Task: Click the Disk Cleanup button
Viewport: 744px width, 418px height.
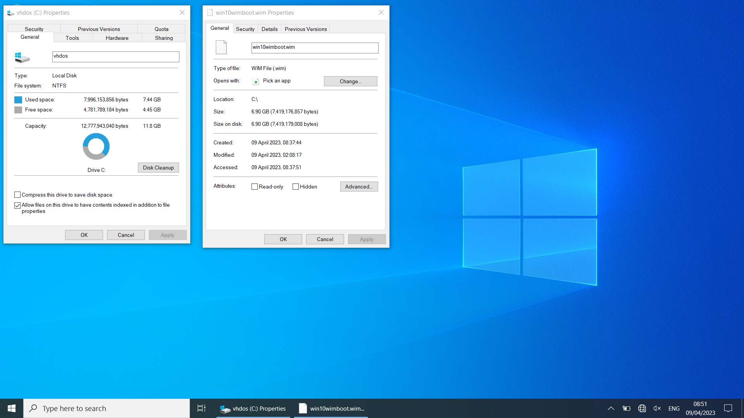Action: coord(158,168)
